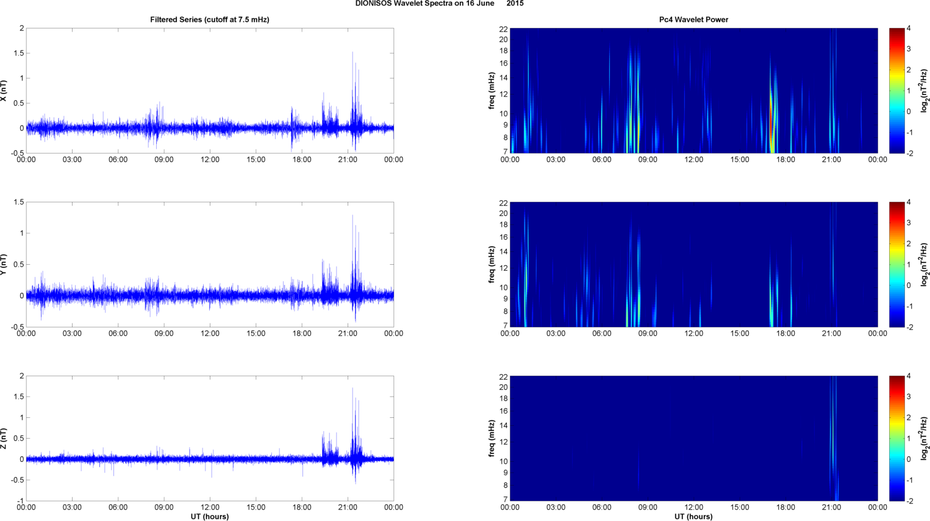Click the DIONISOS Wavelet Spectra figure title
The width and height of the screenshot is (930, 521).
coord(439,4)
